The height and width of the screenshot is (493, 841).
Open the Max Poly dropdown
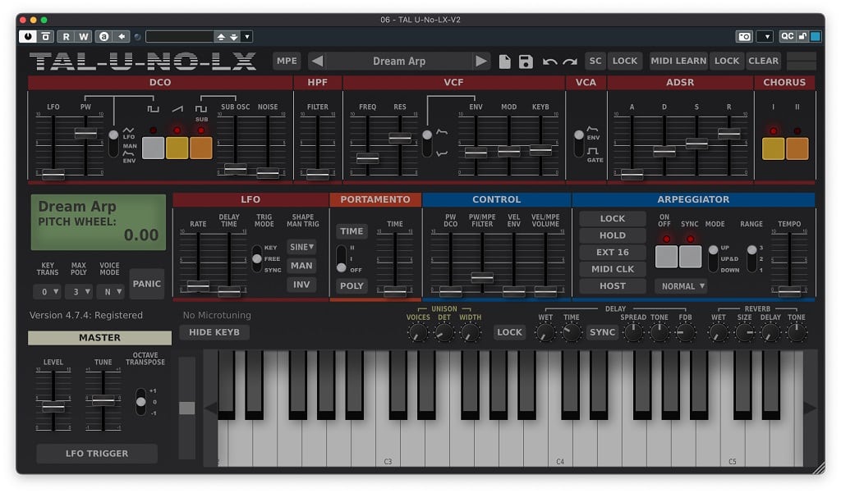(x=78, y=291)
